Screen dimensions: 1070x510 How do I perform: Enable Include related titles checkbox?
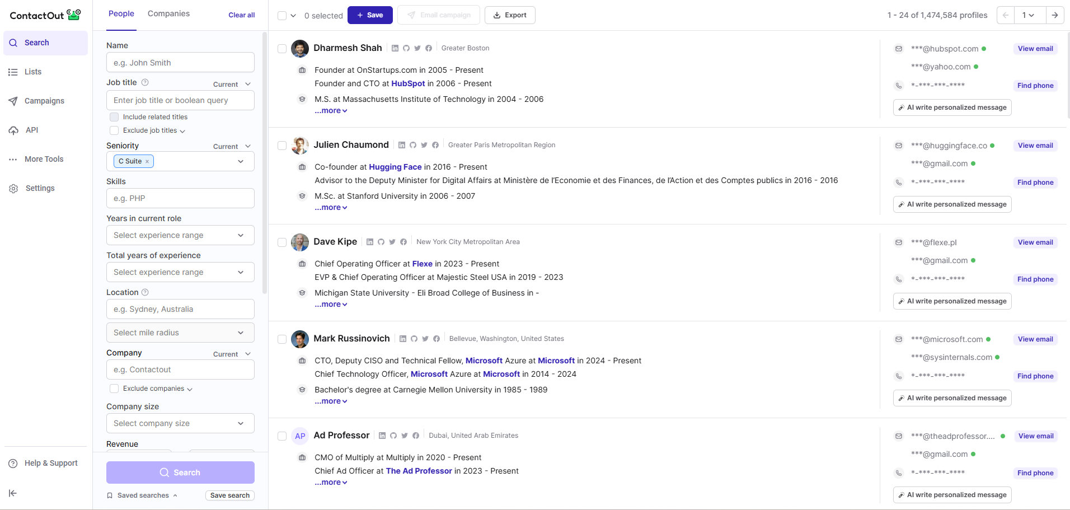[114, 117]
